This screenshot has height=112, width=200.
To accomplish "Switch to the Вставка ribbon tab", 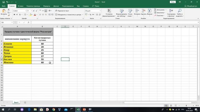I will coord(21,6).
